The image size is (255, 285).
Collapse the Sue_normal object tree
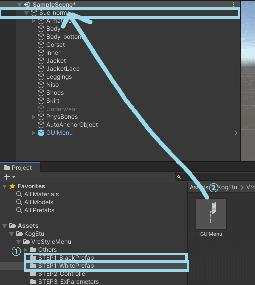point(26,13)
